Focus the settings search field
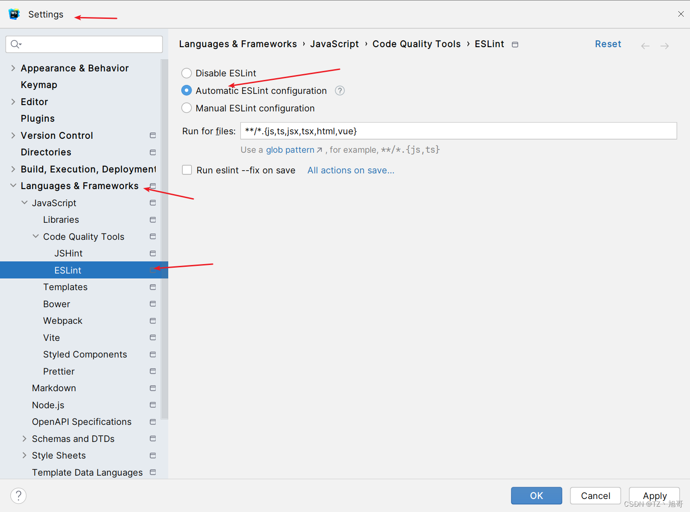Screen dimensions: 690x512 pyautogui.click(x=84, y=44)
